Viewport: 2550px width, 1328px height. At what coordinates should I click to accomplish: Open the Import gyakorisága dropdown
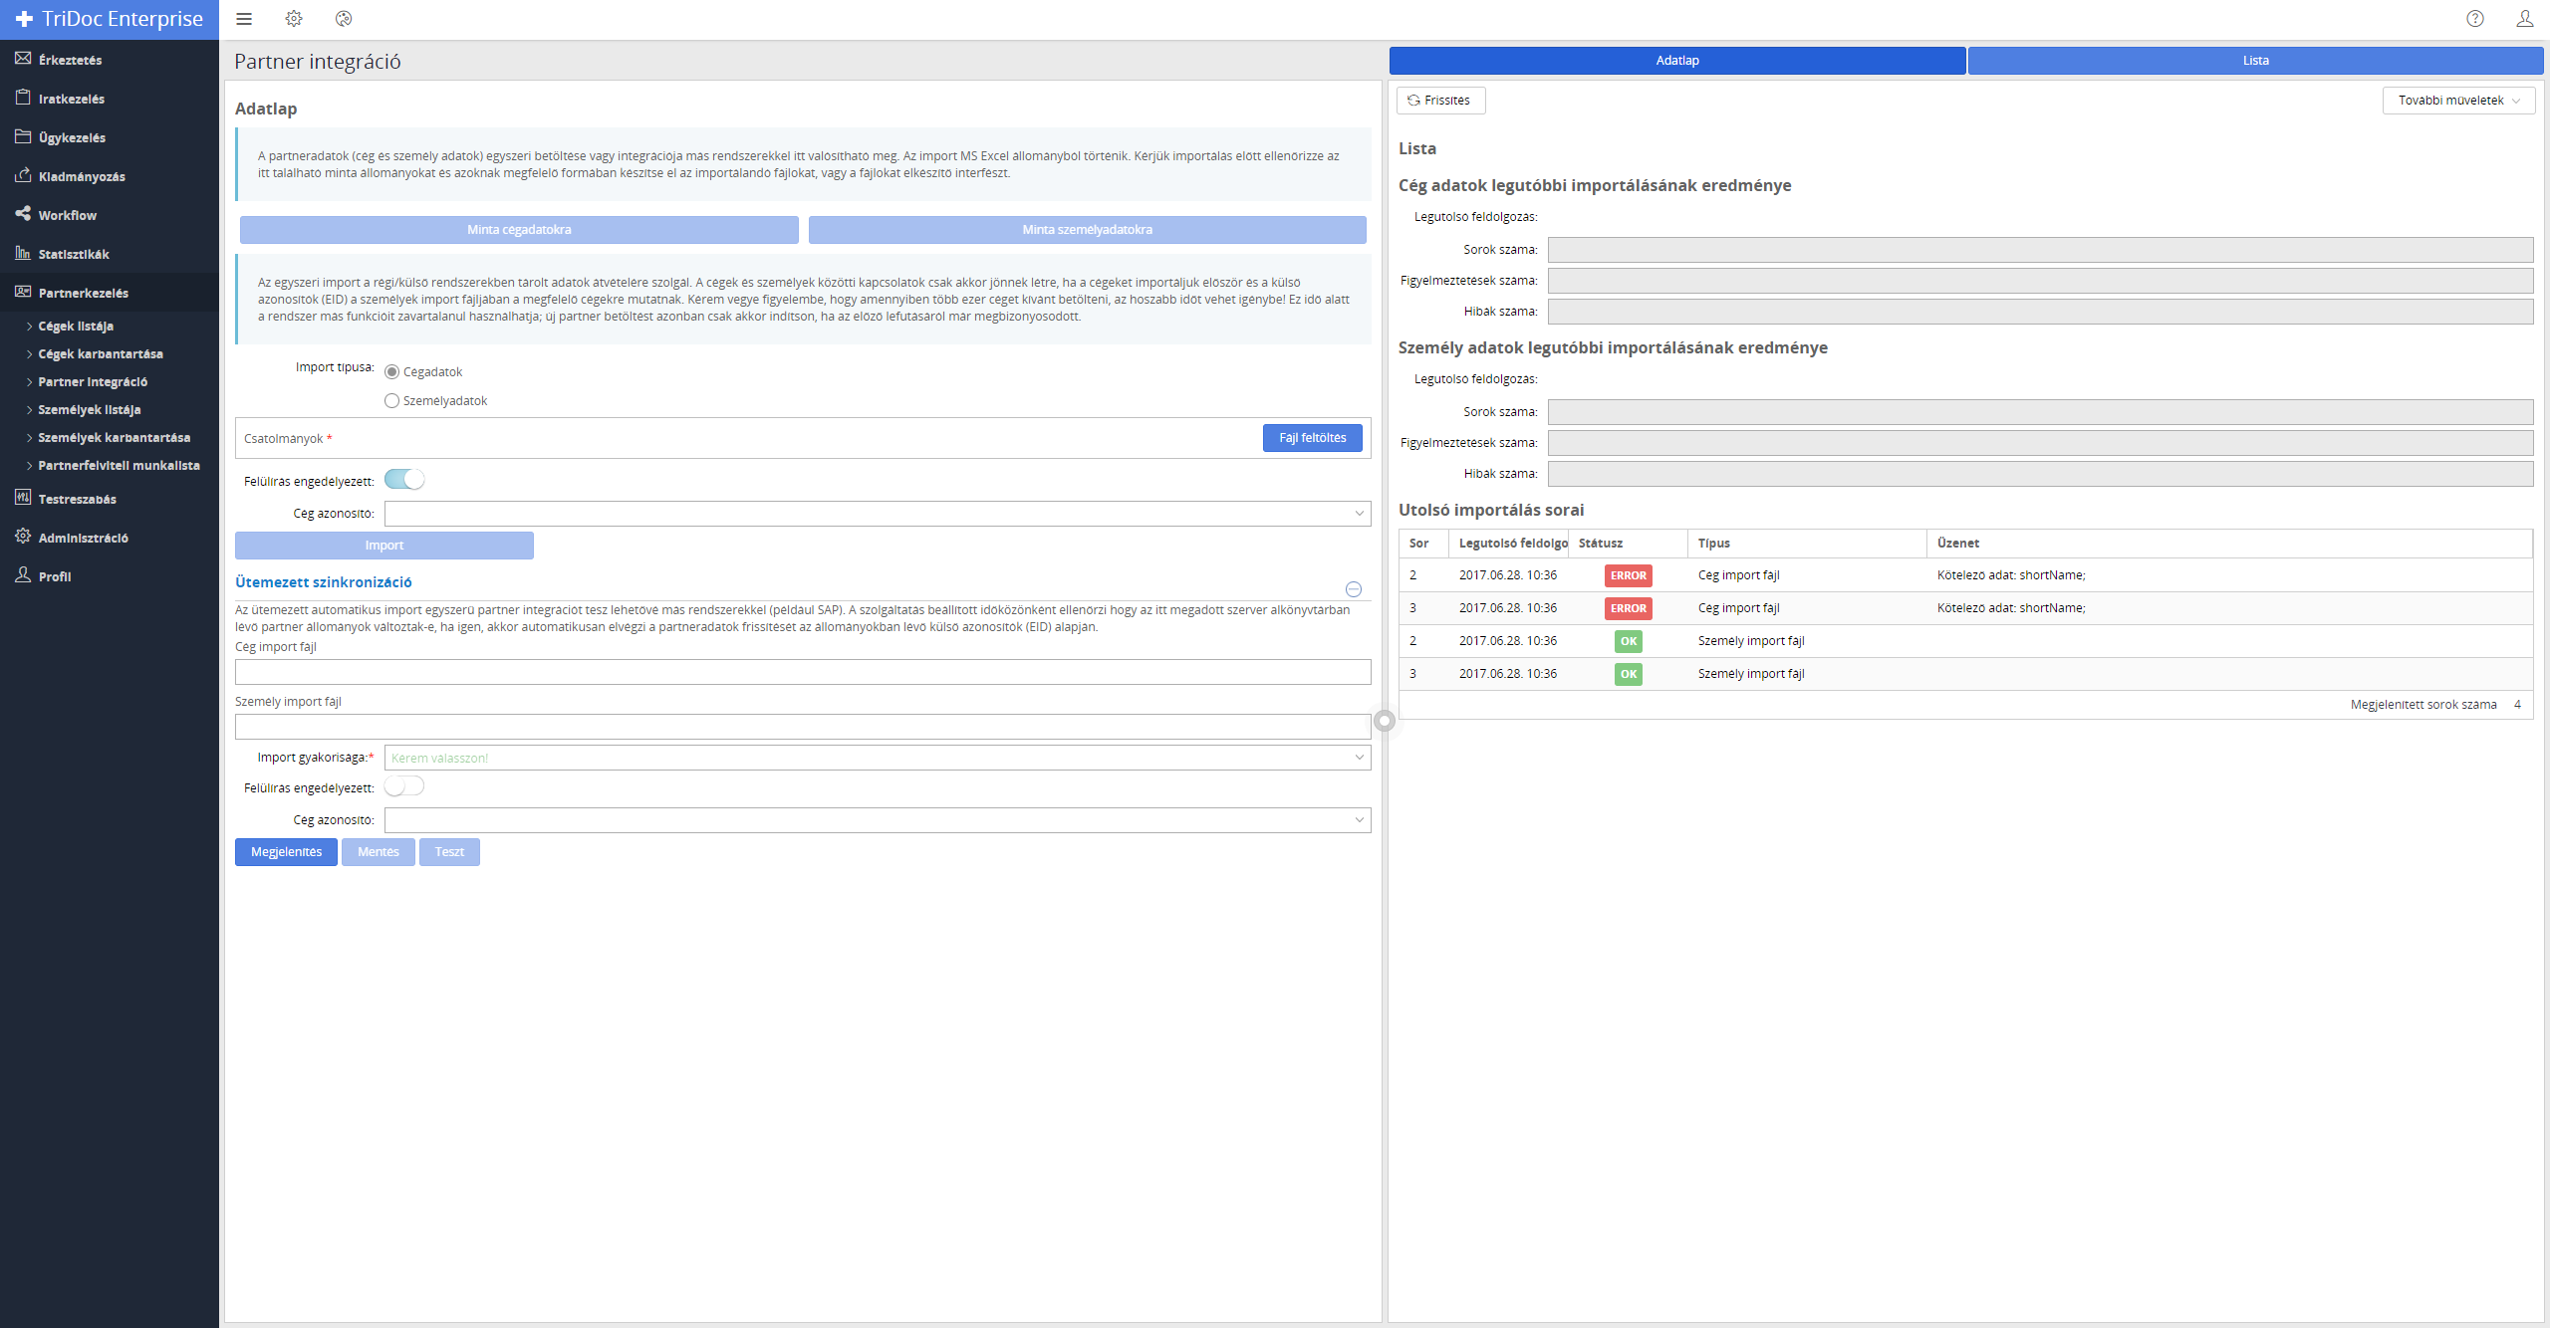(877, 758)
